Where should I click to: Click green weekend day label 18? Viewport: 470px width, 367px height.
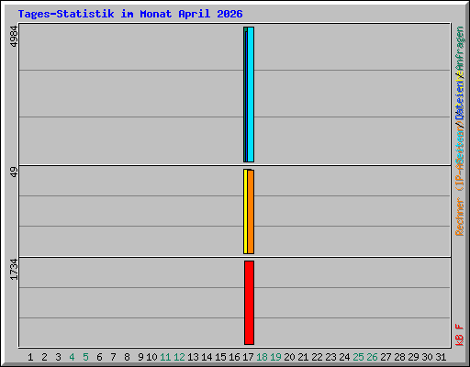pyautogui.click(x=262, y=357)
